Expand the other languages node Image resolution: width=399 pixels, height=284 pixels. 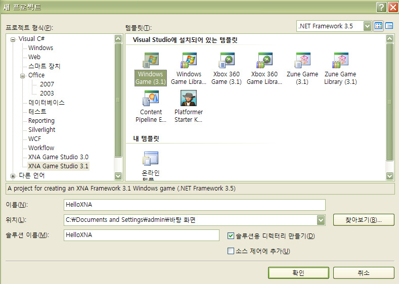tap(13, 176)
